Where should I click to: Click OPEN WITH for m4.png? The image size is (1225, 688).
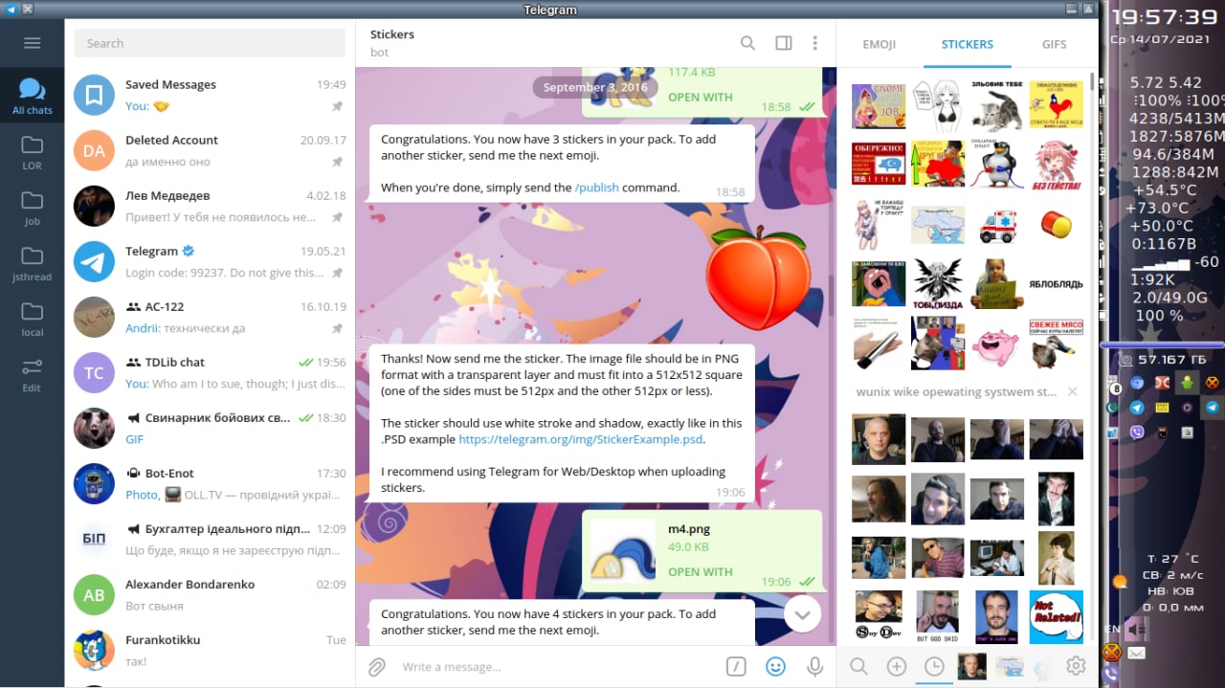700,571
